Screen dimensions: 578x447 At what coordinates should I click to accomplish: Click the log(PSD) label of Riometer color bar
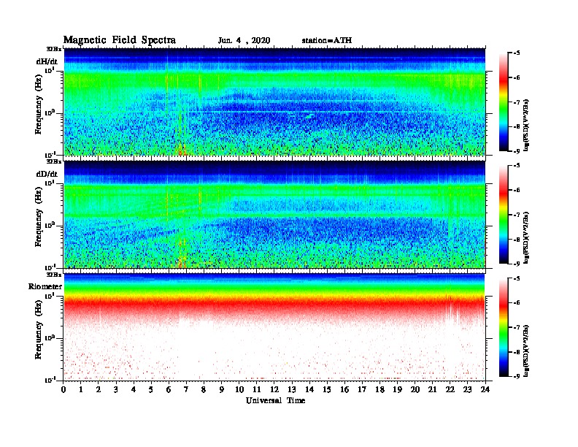coord(526,351)
